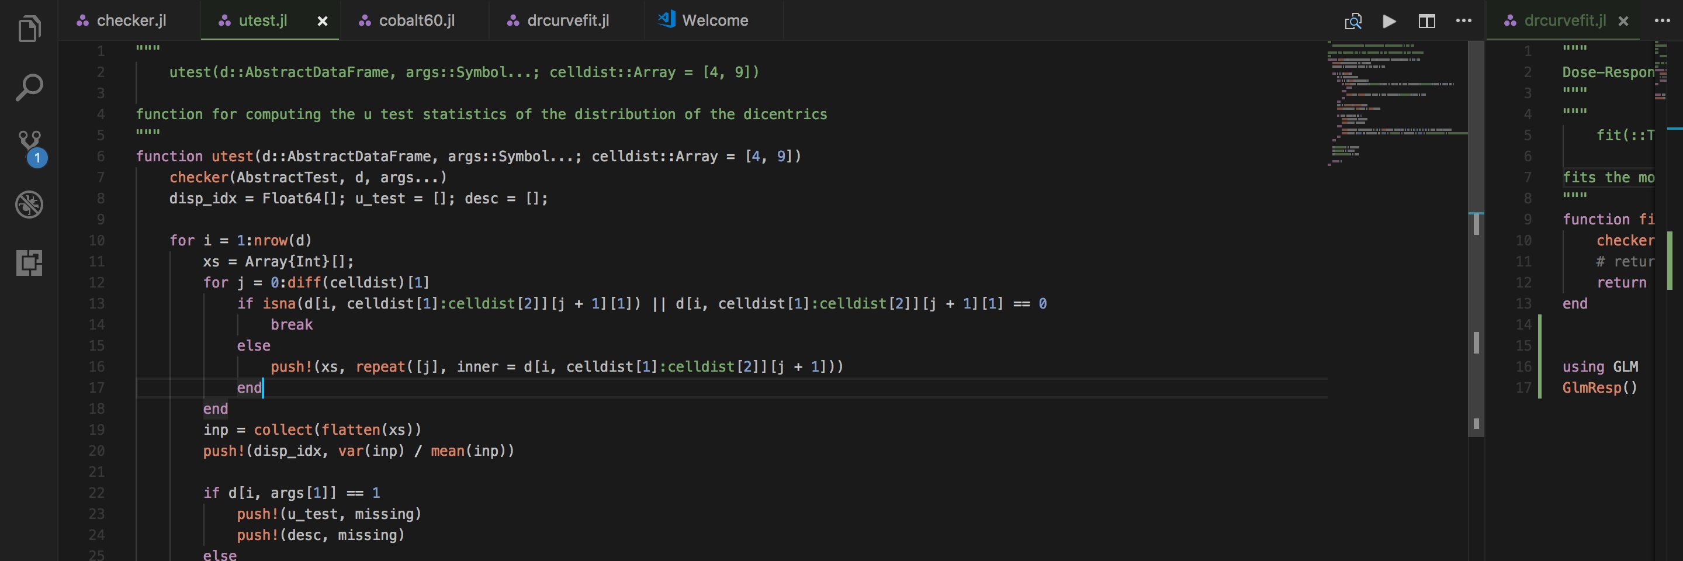The image size is (1683, 561).
Task: Close the utest.jl tab
Action: tap(322, 21)
